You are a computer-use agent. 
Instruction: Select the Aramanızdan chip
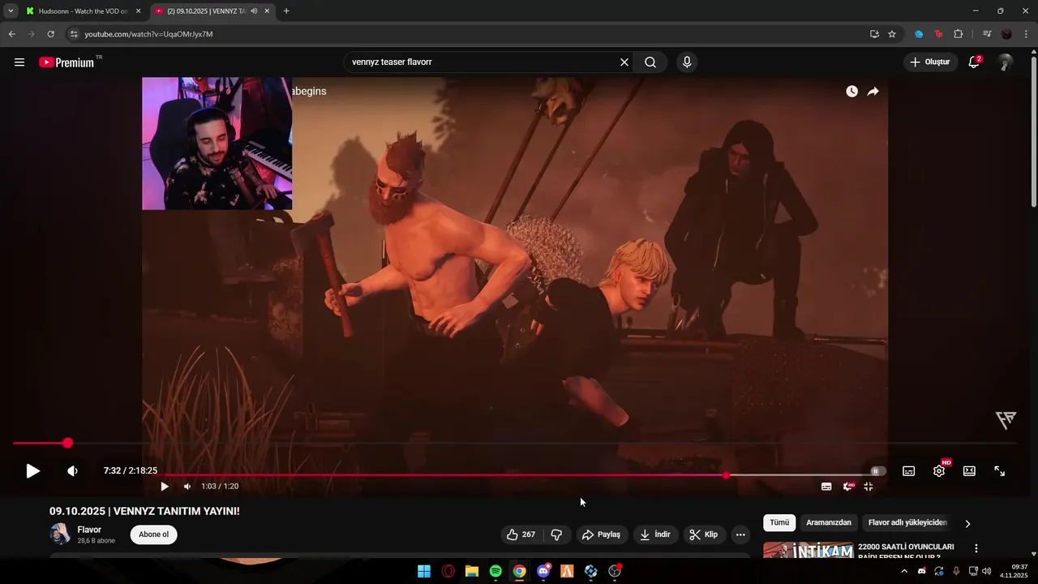(x=829, y=523)
